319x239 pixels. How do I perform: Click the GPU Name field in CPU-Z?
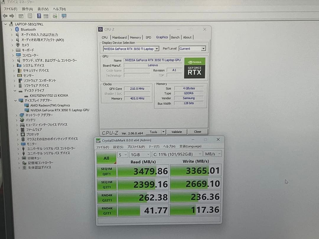coord(153,60)
